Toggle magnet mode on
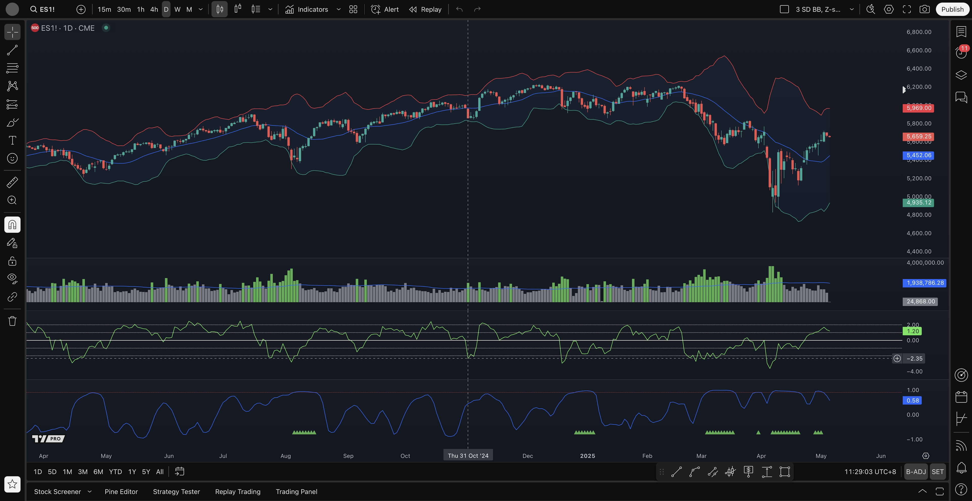This screenshot has height=501, width=972. (x=12, y=225)
